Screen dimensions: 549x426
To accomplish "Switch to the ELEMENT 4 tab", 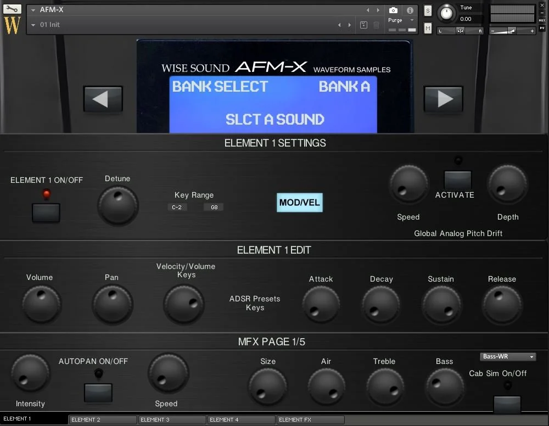I will (242, 419).
